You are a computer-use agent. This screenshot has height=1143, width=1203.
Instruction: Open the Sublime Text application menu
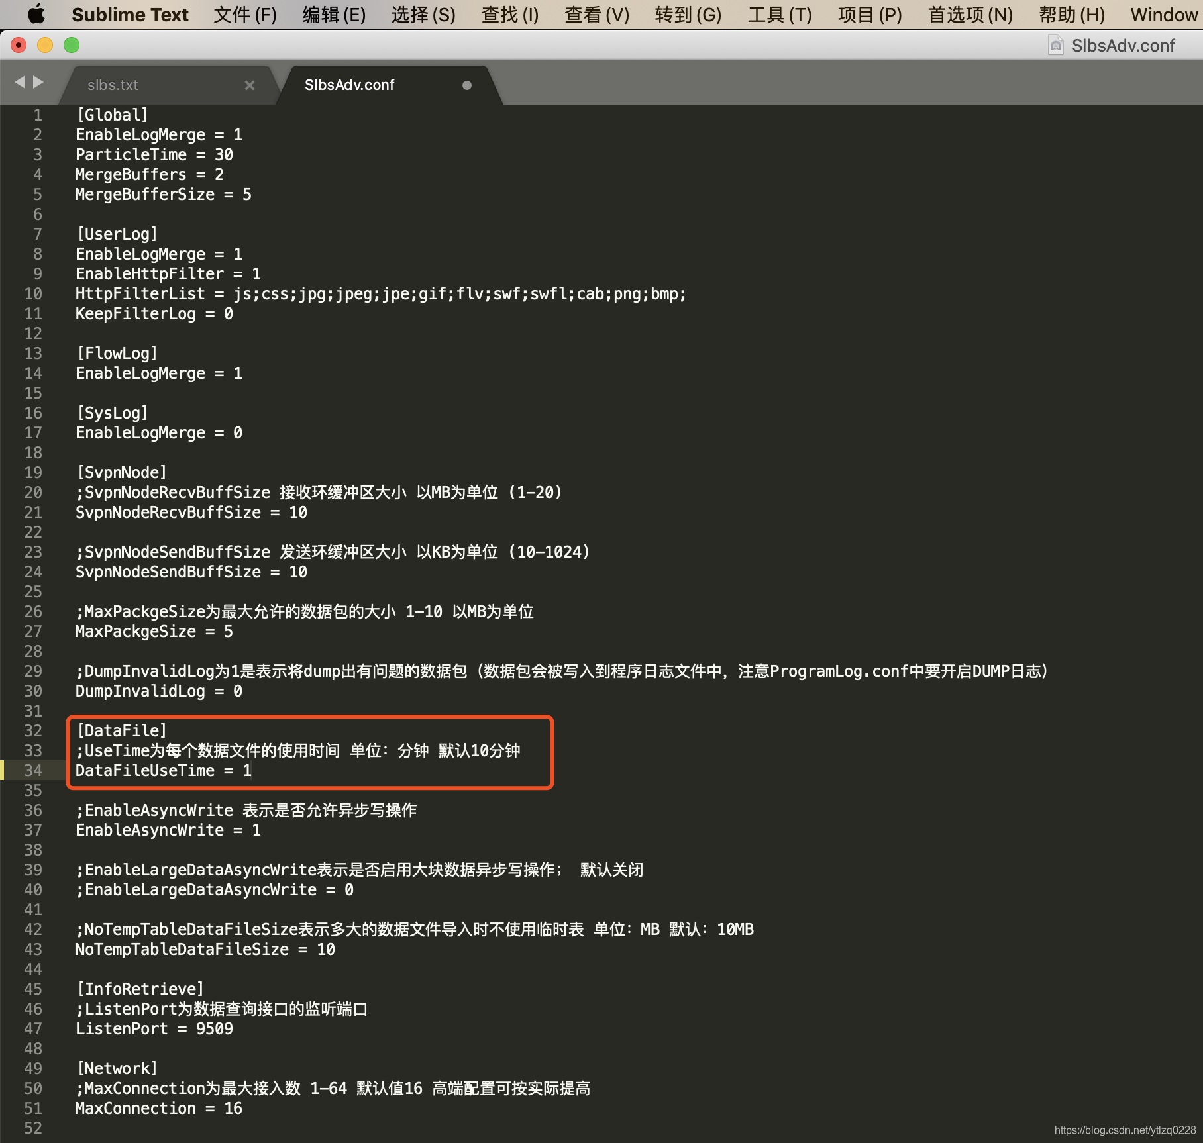130,14
